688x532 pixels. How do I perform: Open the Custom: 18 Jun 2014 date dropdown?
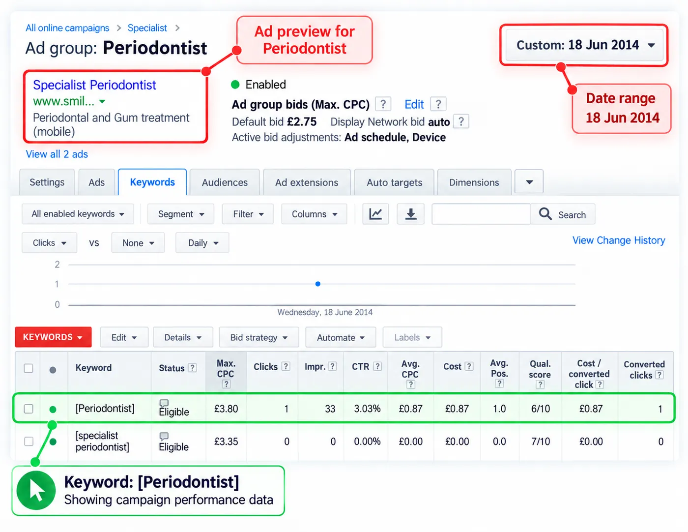coord(585,45)
